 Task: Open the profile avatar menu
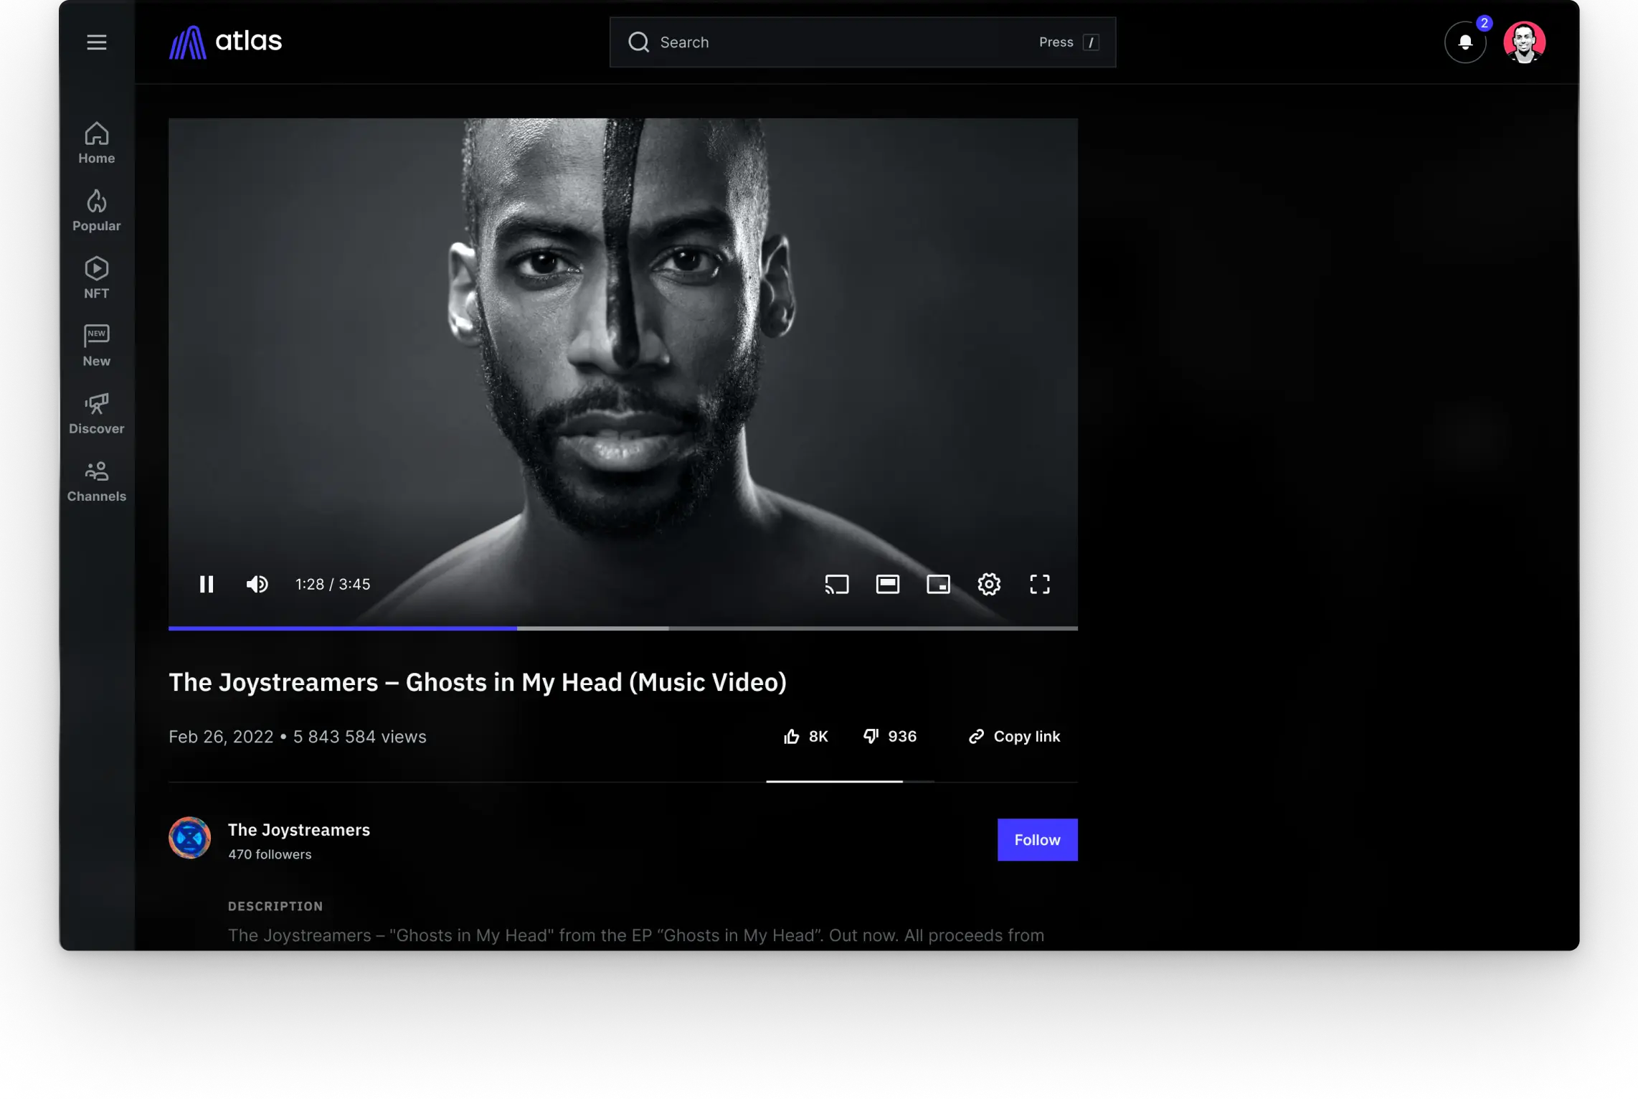click(x=1525, y=42)
